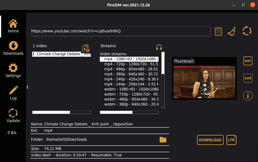The width and height of the screenshot is (258, 162).
Task: Paste URL from clipboard
Action: pos(218,31)
